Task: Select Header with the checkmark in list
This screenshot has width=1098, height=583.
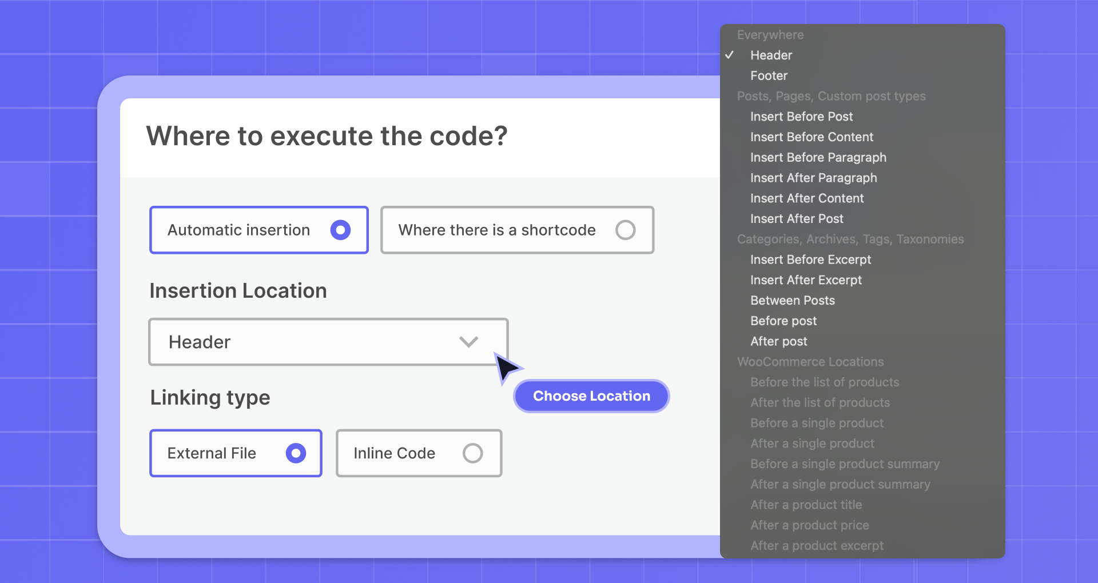Action: [771, 55]
